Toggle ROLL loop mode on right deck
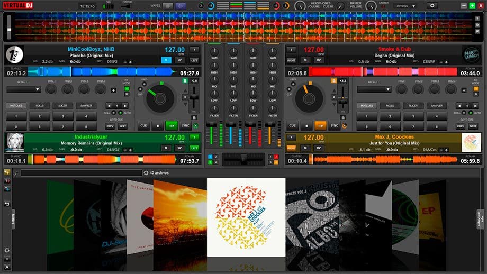 (x=464, y=113)
